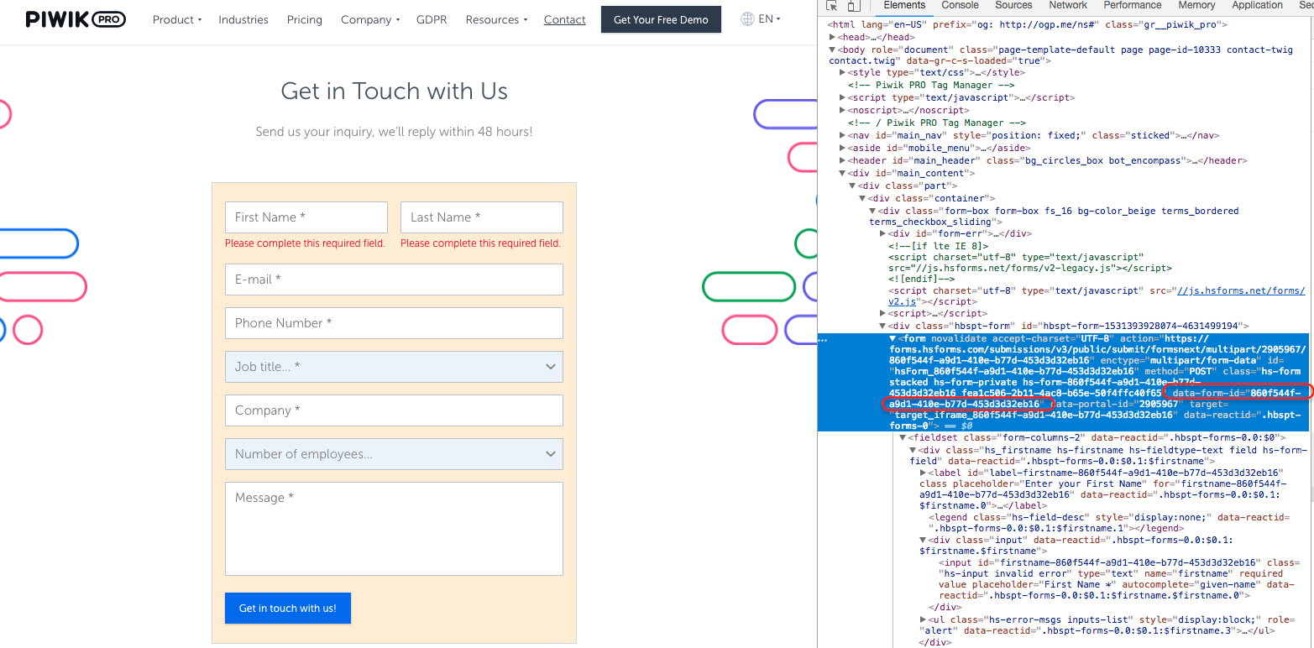Screen dimensions: 1314x648
Task: Select the body role document line
Action: [x=1061, y=55]
